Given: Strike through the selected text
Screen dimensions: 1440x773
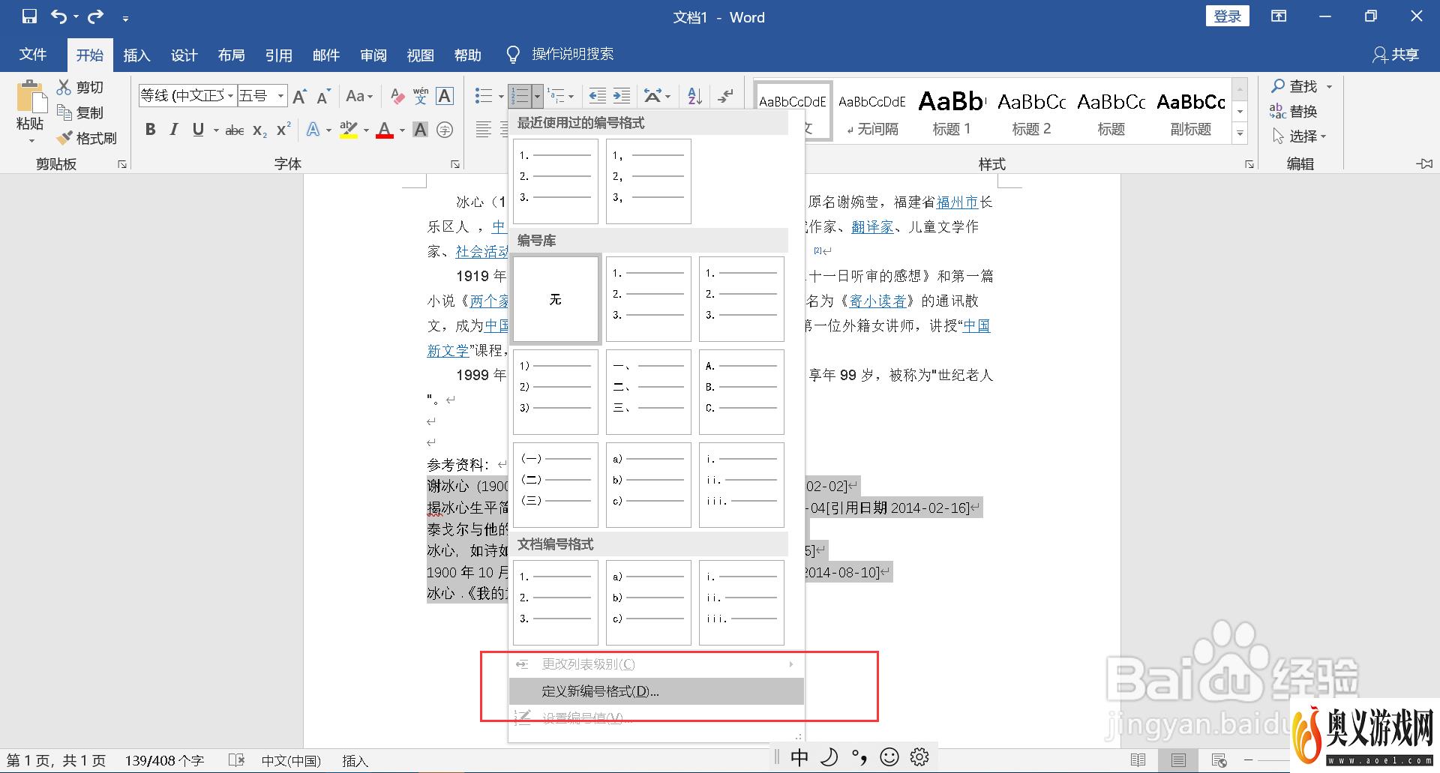Looking at the screenshot, I should (x=235, y=130).
